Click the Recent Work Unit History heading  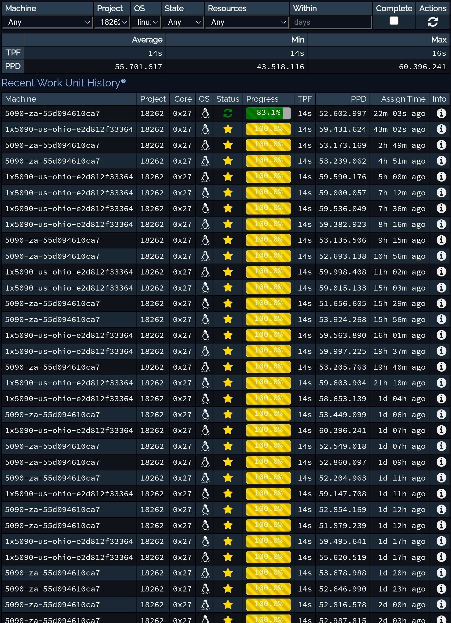[61, 83]
